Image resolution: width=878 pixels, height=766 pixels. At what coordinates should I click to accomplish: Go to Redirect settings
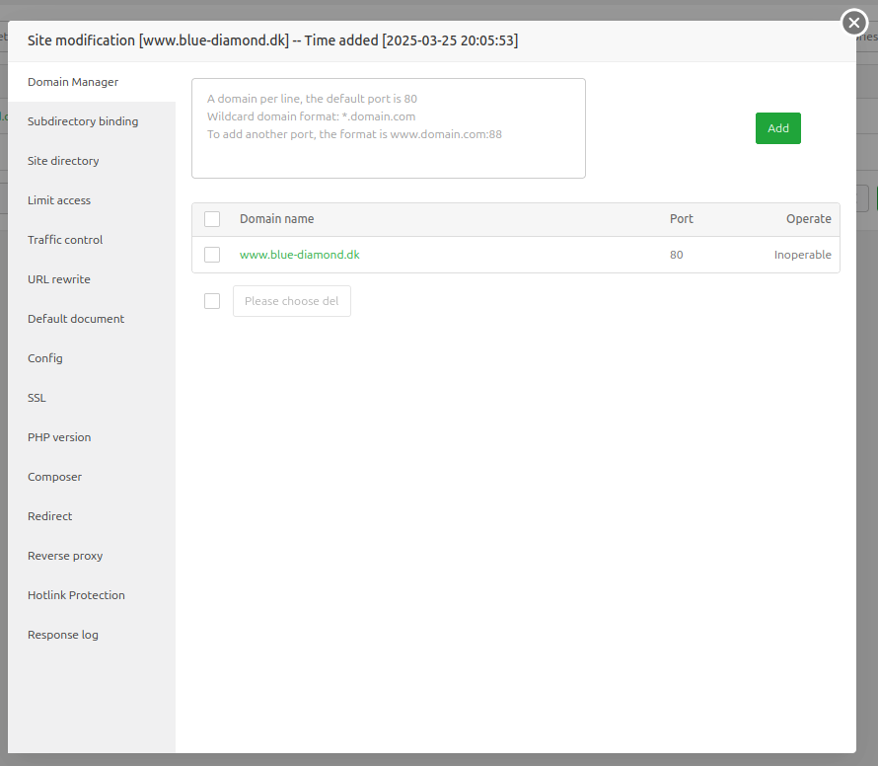click(92, 516)
